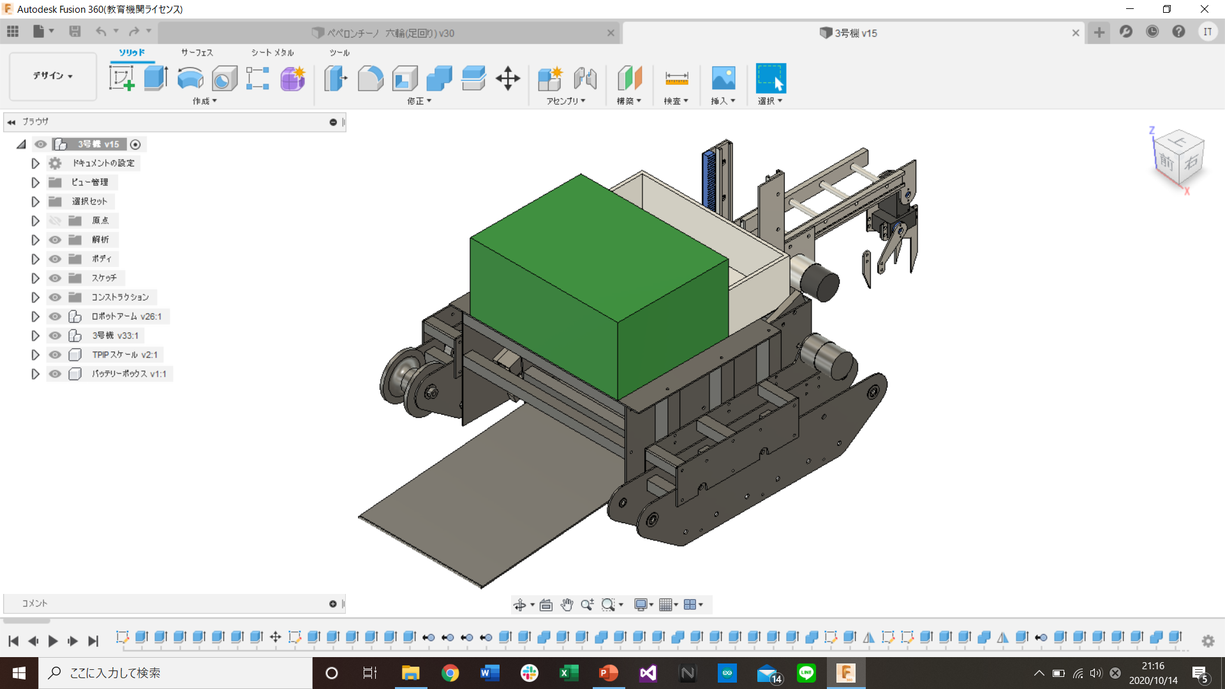Activate the Move/Copy tool
1225x689 pixels.
click(508, 78)
